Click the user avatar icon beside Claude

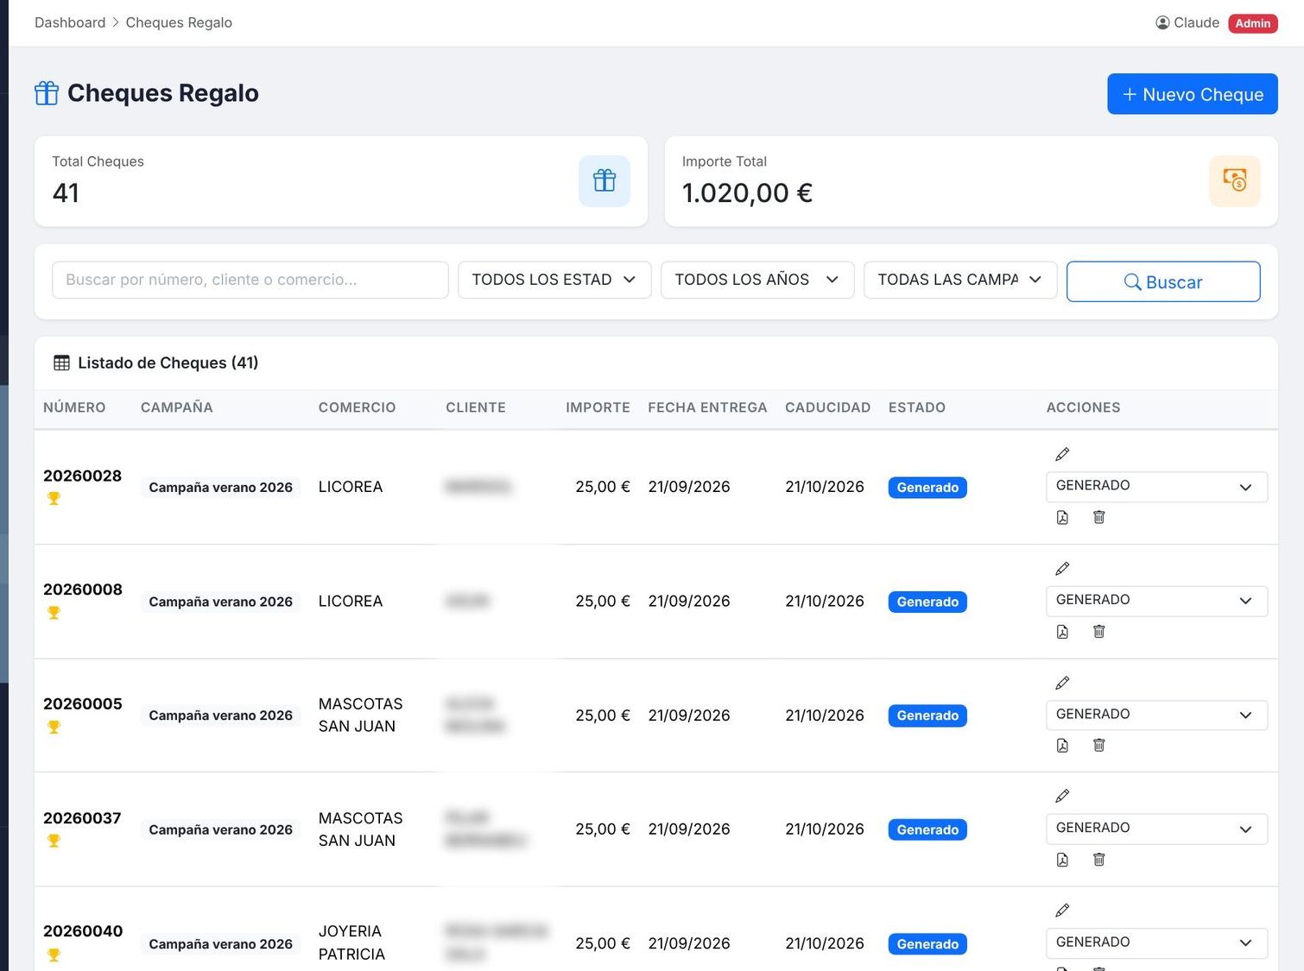pyautogui.click(x=1162, y=23)
